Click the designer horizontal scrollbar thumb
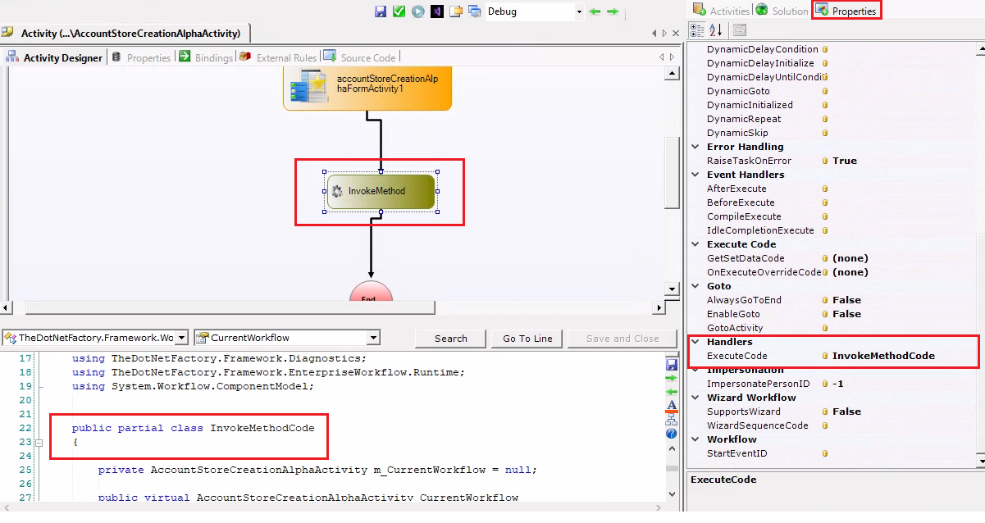Viewport: 985px width, 523px height. coord(230,307)
